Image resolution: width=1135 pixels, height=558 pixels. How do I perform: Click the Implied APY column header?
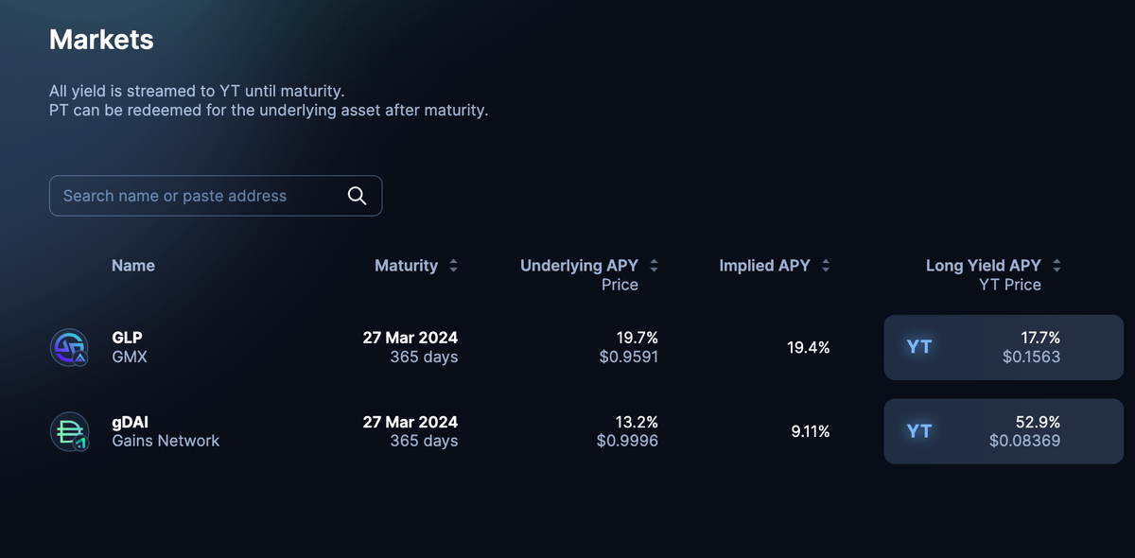point(764,266)
